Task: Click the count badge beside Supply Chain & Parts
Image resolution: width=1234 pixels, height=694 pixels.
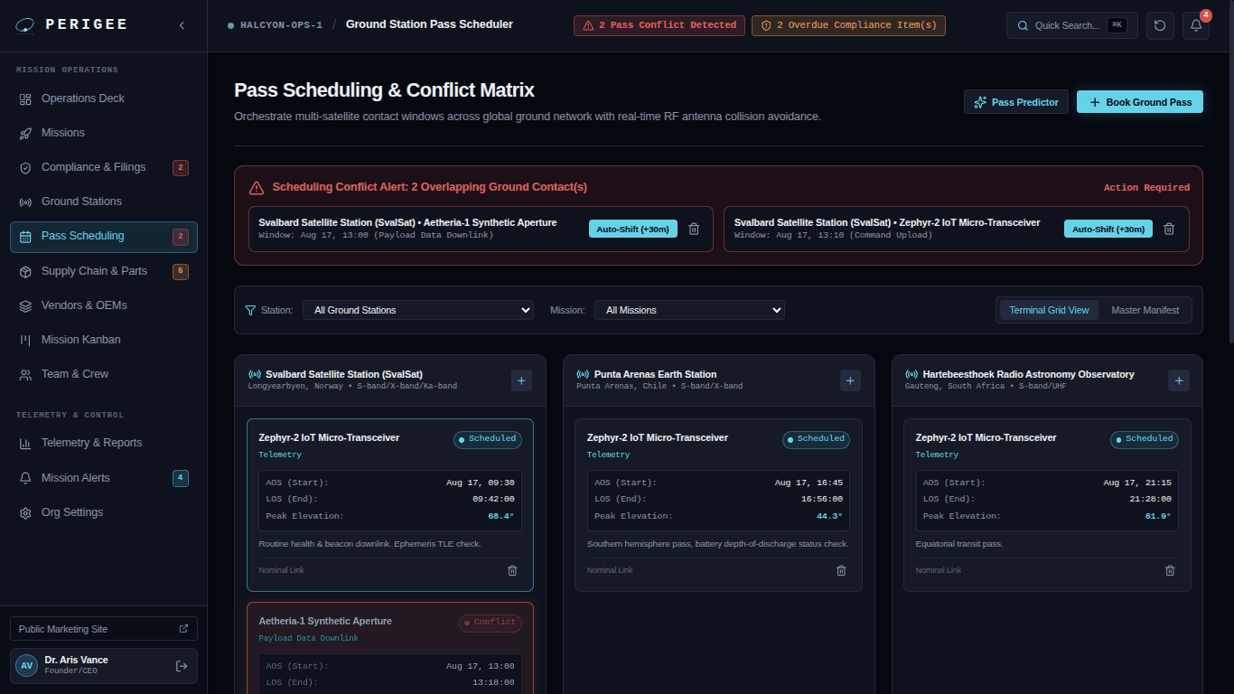Action: [x=181, y=271]
